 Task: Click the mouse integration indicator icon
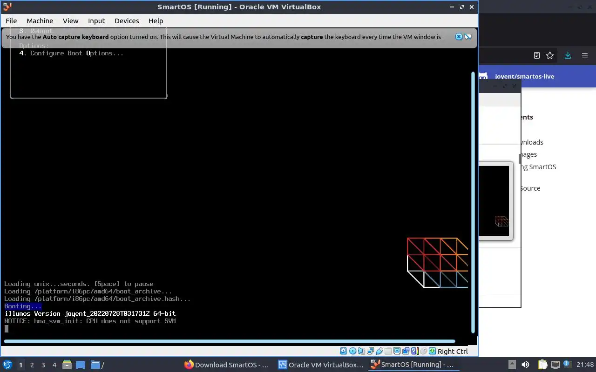[x=423, y=351]
